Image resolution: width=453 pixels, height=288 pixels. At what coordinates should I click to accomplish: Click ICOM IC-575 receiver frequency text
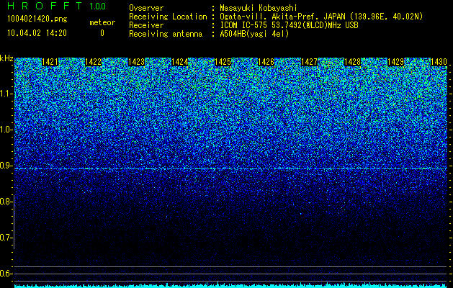pos(289,25)
